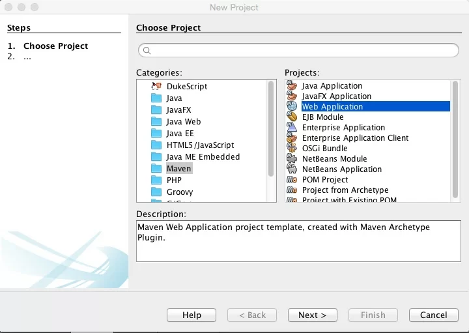Screen dimensions: 469x333
Task: Click the Categories list scrollbar
Action: coord(271,128)
